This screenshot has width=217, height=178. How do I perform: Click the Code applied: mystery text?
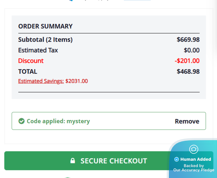(58, 121)
